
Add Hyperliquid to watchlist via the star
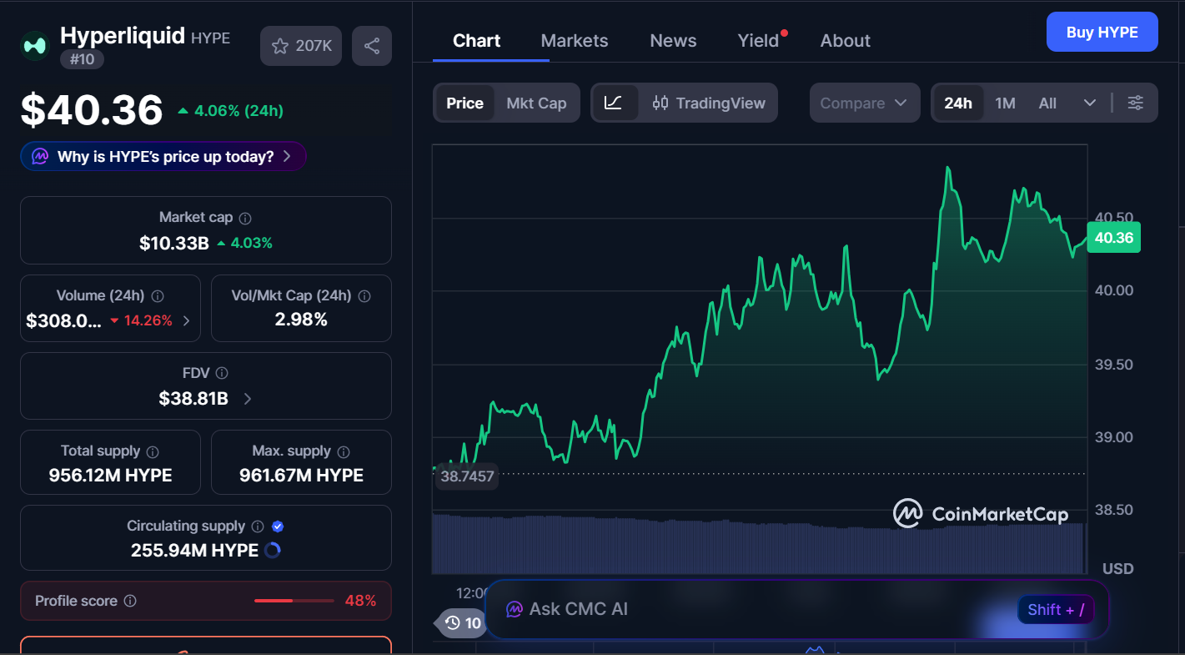coord(279,46)
